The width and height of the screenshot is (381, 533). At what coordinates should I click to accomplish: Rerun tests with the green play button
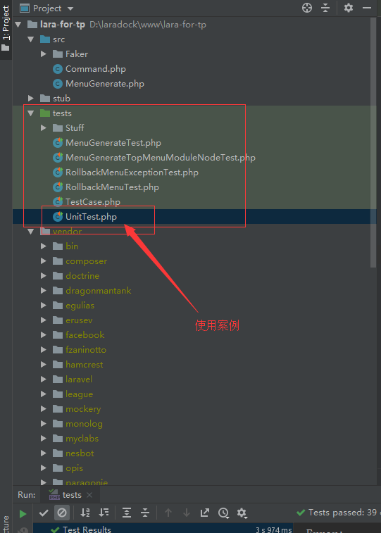coord(23,513)
